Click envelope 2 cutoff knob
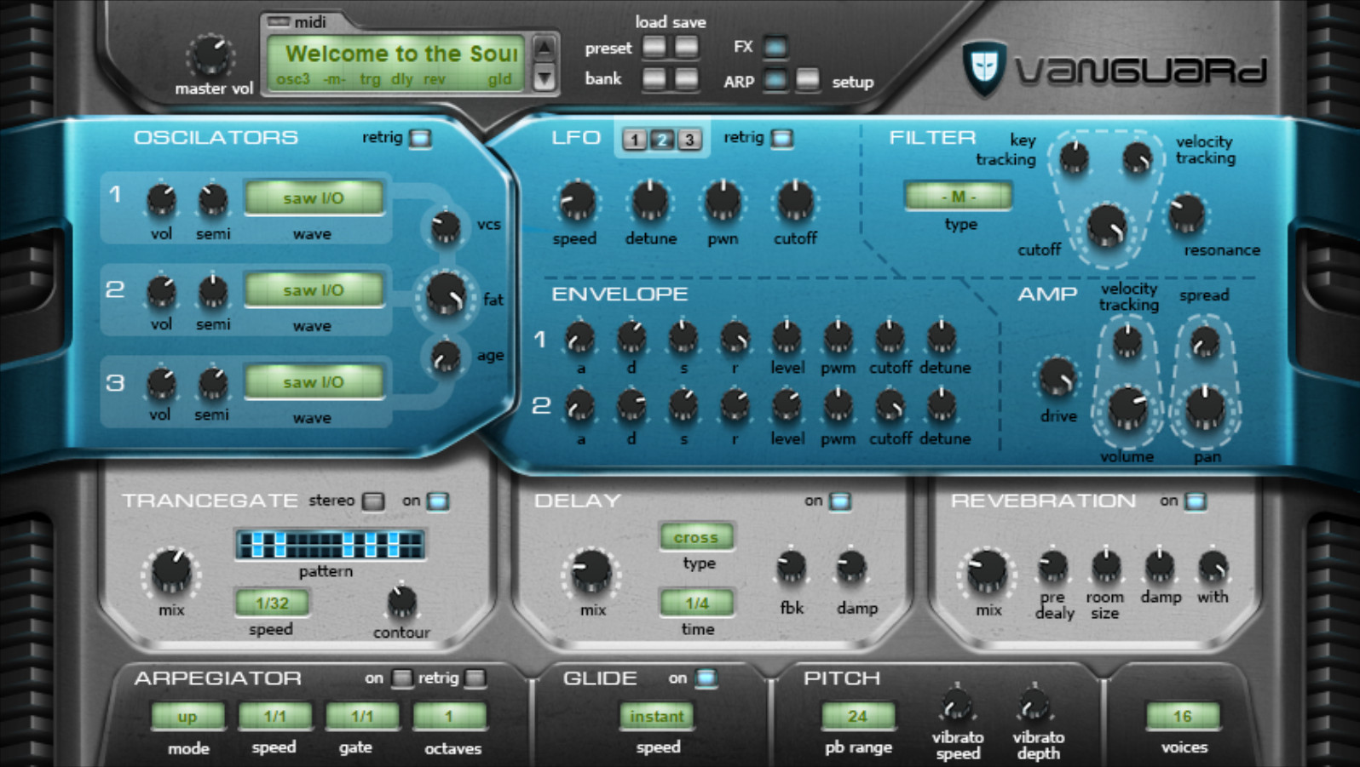1360x767 pixels. point(890,407)
